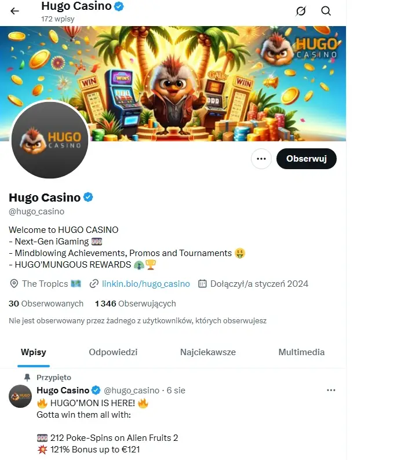Visit the linkin.bio/hugo_casino link
This screenshot has width=408, height=460.
146,284
